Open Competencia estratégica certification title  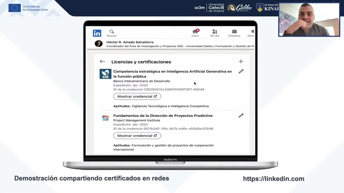173,74
